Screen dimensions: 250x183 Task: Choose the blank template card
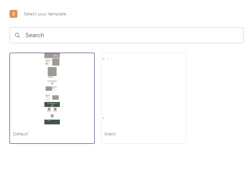[143, 98]
